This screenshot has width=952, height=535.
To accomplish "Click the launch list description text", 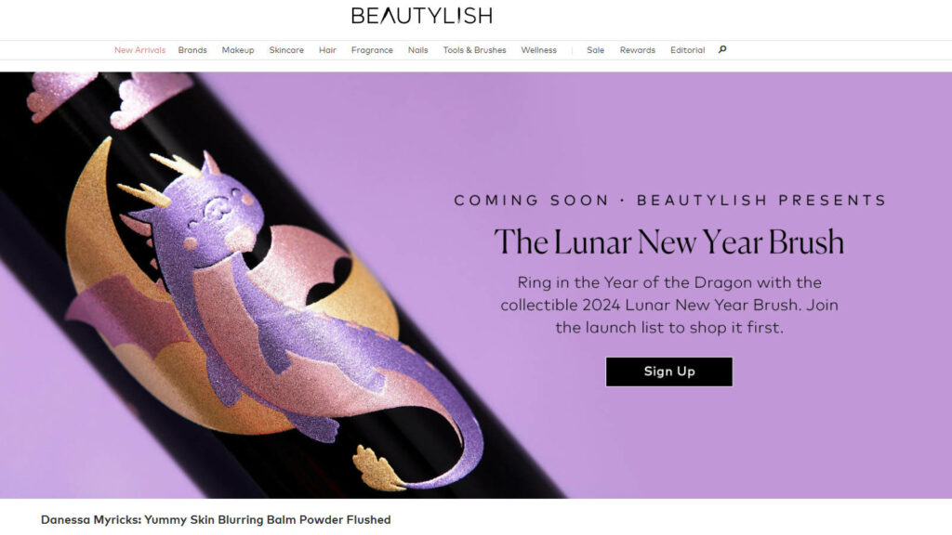I will pos(669,305).
